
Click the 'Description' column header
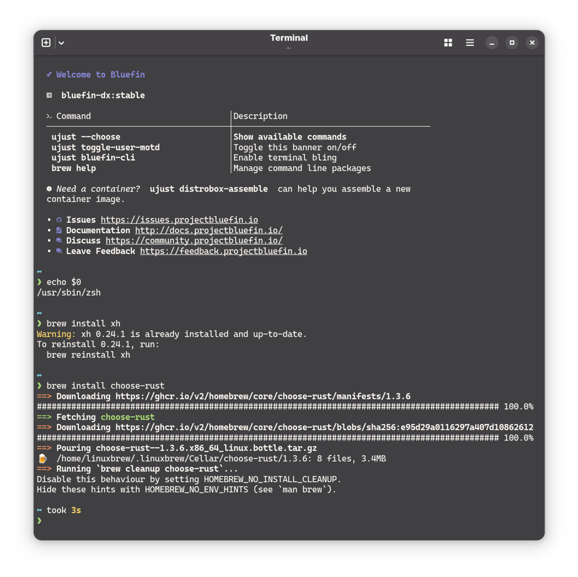pyautogui.click(x=260, y=116)
